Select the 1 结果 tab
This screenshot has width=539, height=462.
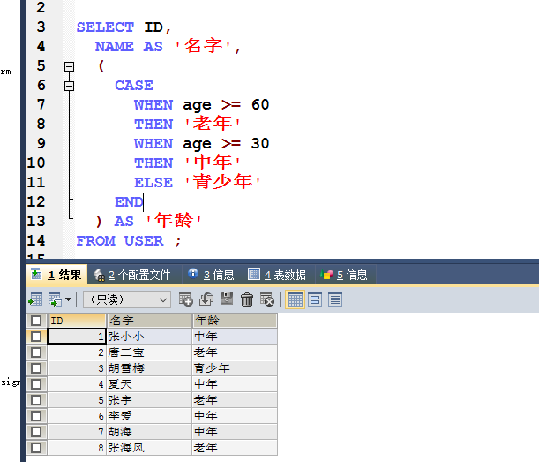pos(56,275)
